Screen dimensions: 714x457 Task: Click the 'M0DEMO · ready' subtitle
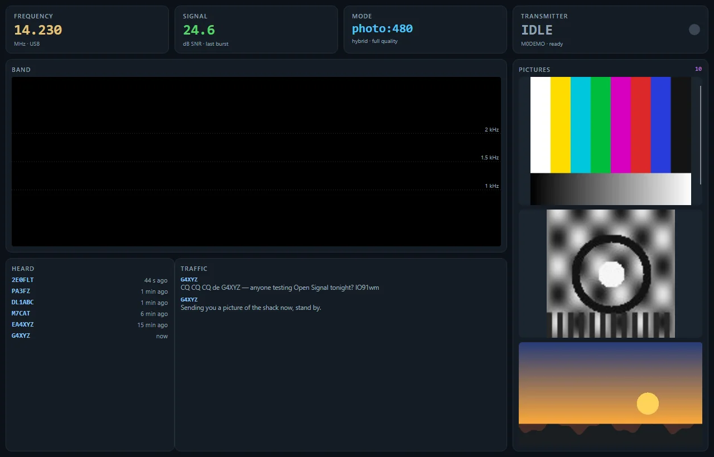coord(542,44)
